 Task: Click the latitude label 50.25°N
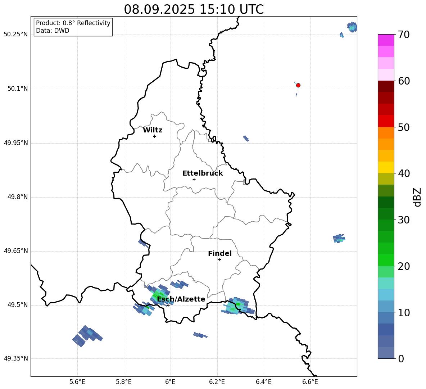[15, 35]
